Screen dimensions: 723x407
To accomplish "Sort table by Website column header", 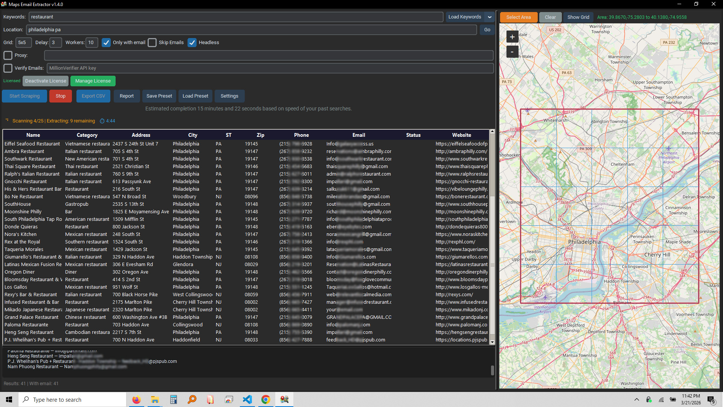I will point(462,135).
